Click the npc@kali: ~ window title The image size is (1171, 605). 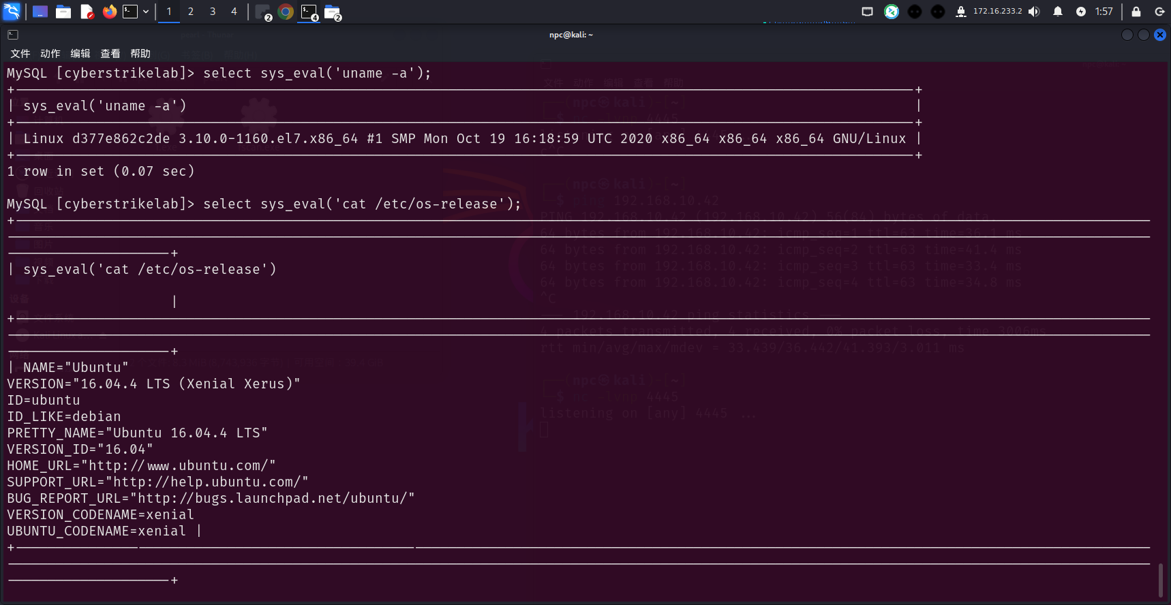click(x=571, y=35)
